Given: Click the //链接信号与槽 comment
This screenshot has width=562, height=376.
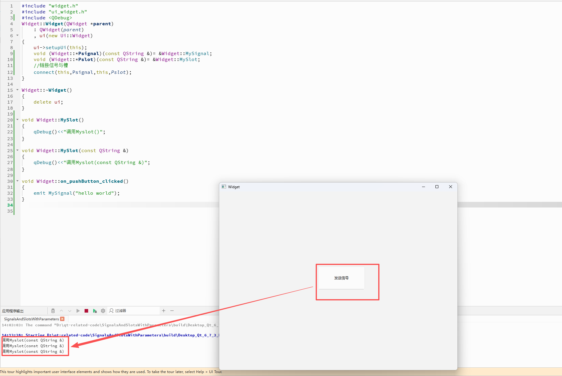Looking at the screenshot, I should pyautogui.click(x=51, y=65).
